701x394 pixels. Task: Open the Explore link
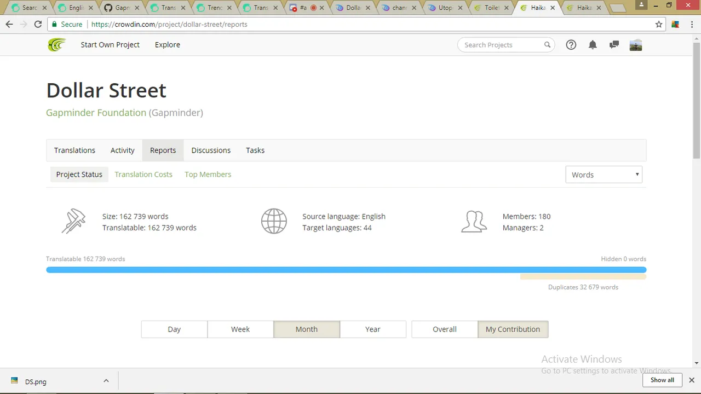168,45
